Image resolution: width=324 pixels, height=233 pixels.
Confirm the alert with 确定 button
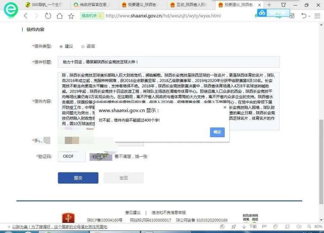click(x=217, y=132)
